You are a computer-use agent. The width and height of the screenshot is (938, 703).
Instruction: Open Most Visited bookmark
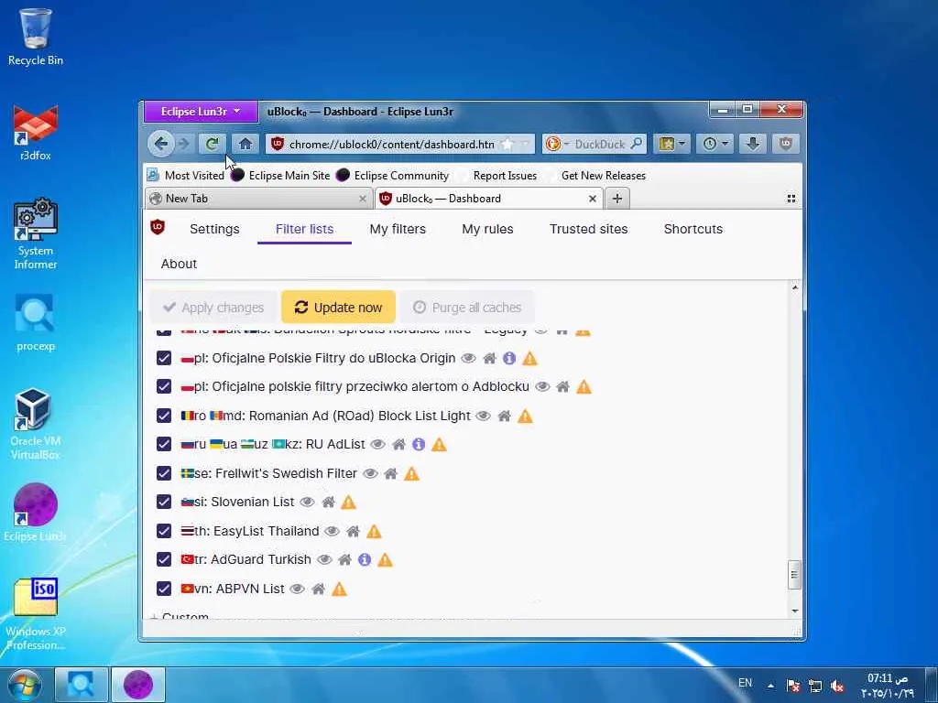tap(185, 175)
